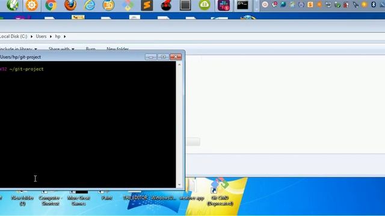
Task: Minimize the Git Bash window
Action: [151, 57]
